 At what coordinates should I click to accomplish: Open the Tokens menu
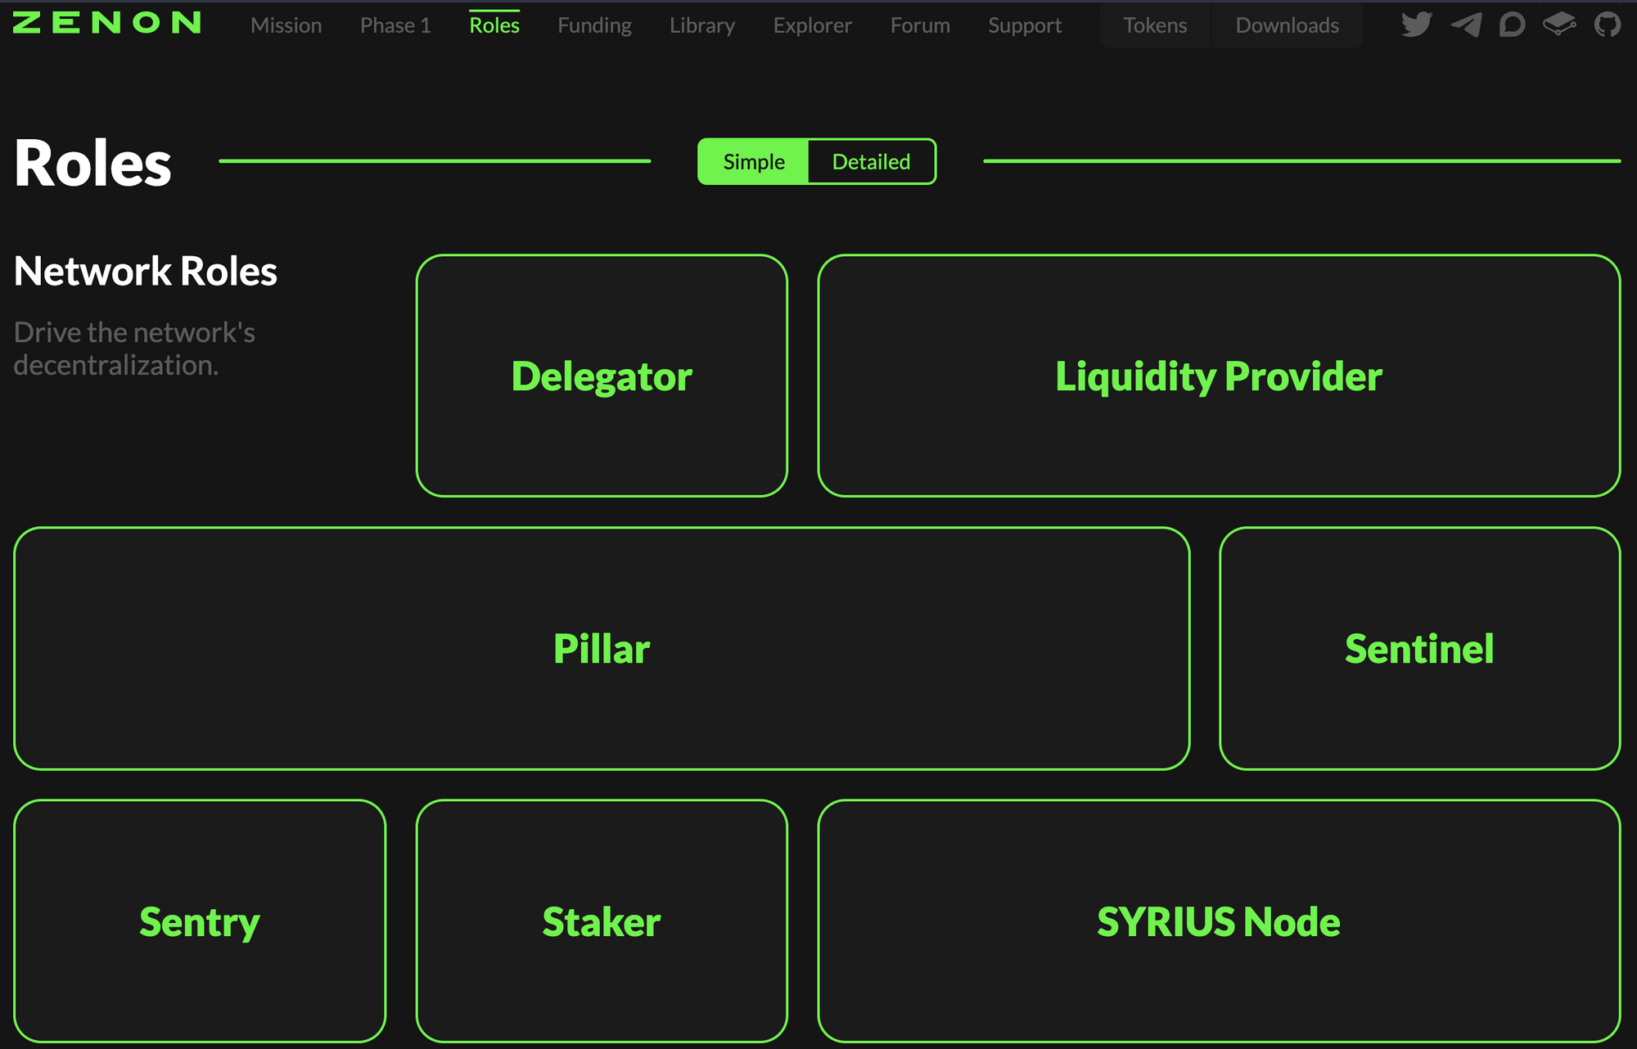point(1154,25)
